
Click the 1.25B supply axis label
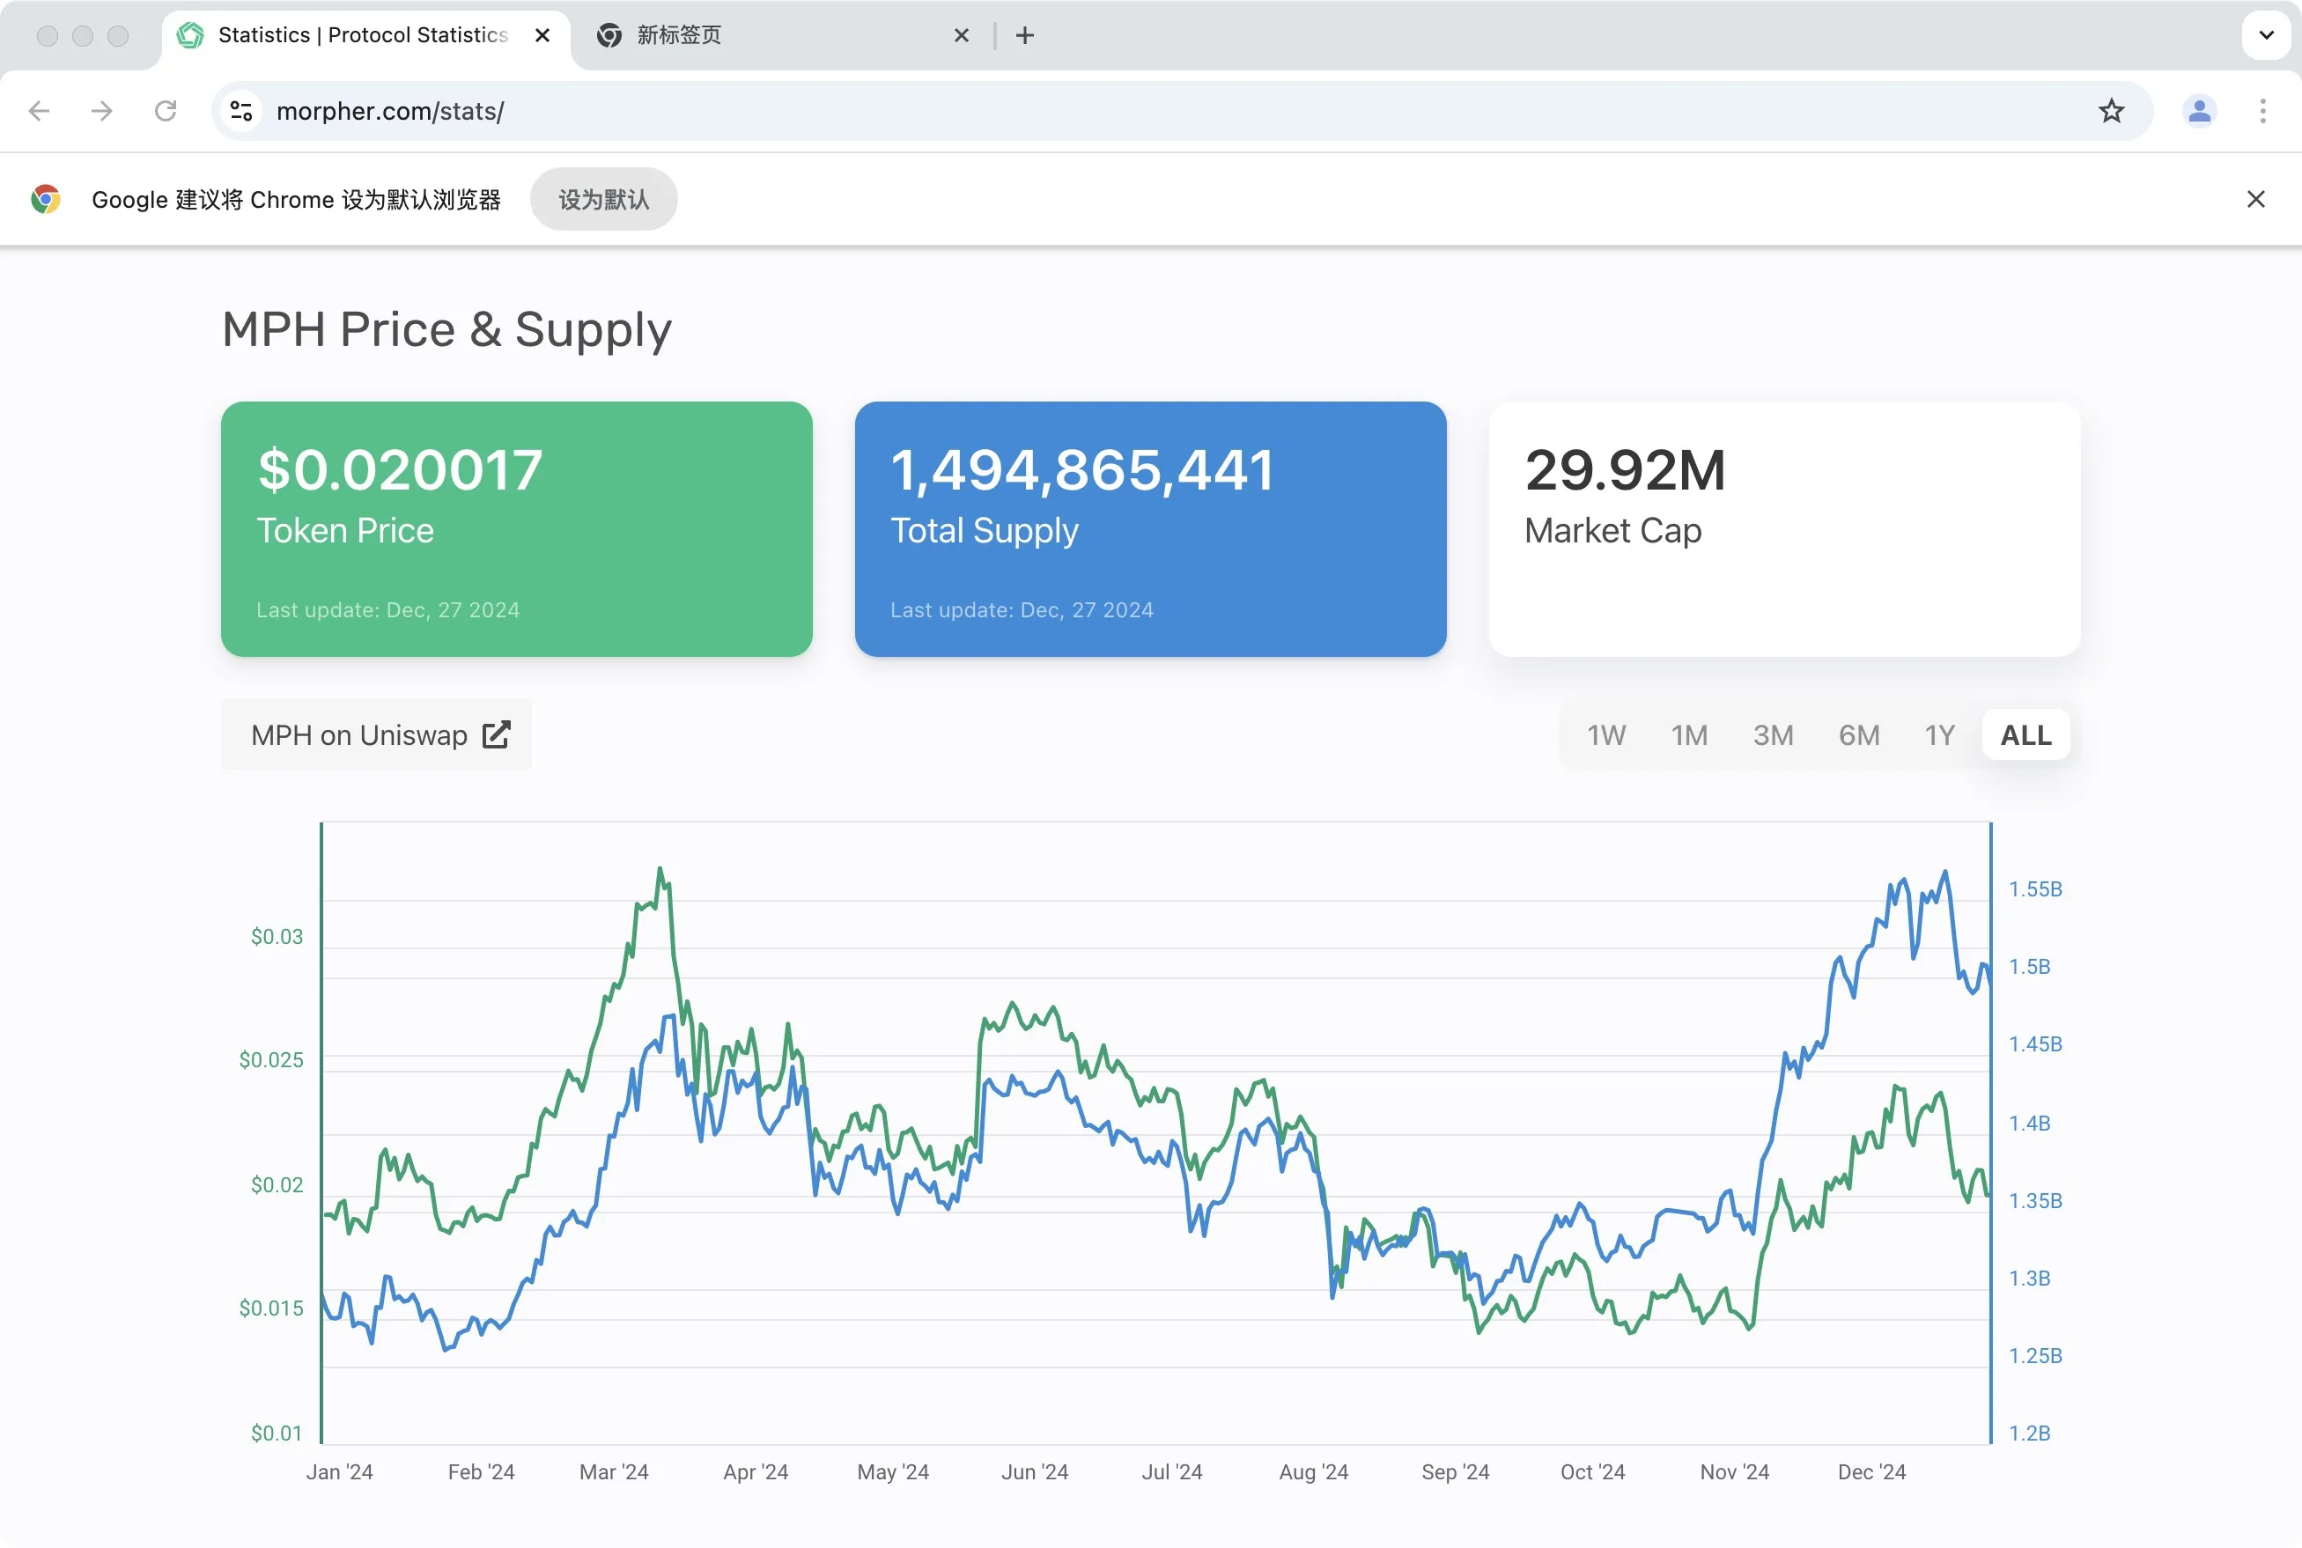2035,1356
